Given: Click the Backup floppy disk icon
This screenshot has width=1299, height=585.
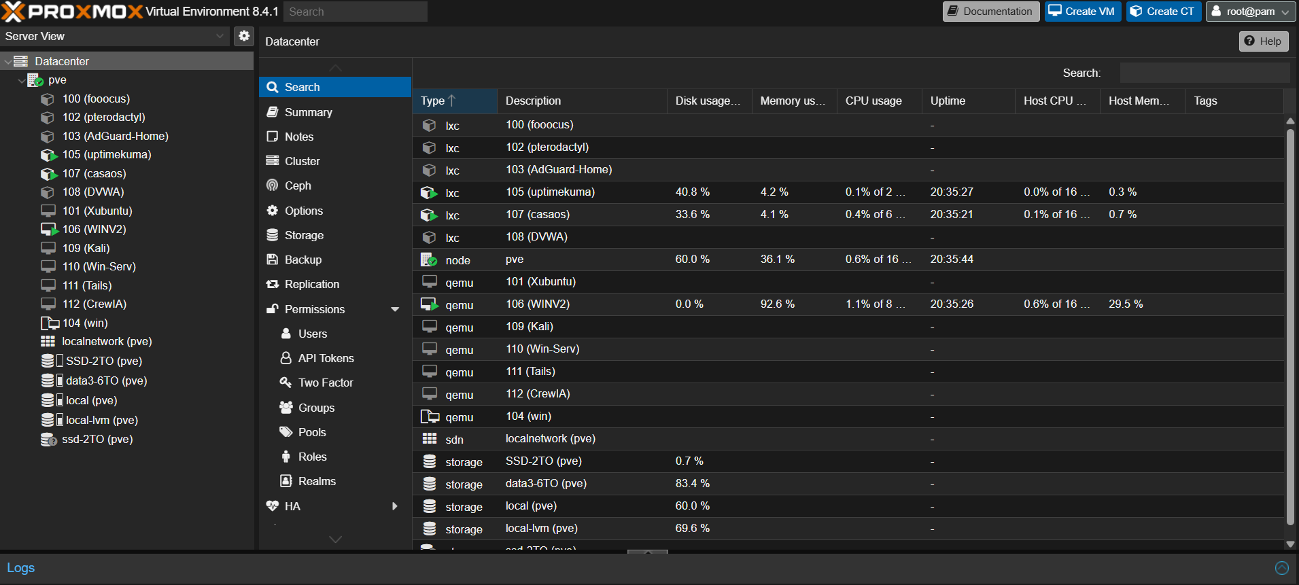Looking at the screenshot, I should (x=273, y=260).
